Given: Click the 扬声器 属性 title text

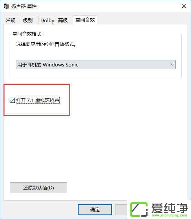Looking at the screenshot, I should click(24, 6).
